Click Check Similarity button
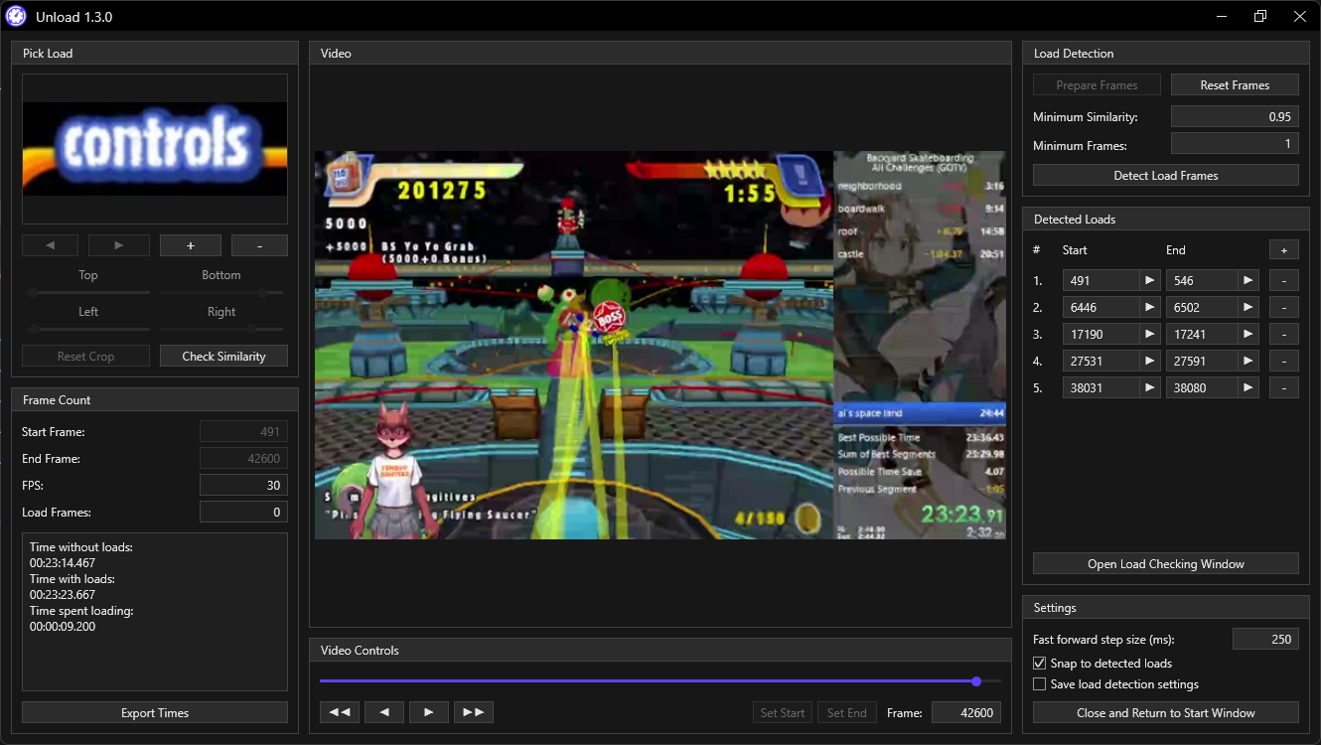 pyautogui.click(x=223, y=357)
